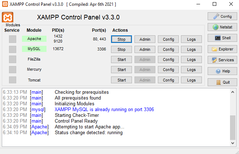Stop the MySQL module
Screen dimensions: 239x154
[x=121, y=49]
